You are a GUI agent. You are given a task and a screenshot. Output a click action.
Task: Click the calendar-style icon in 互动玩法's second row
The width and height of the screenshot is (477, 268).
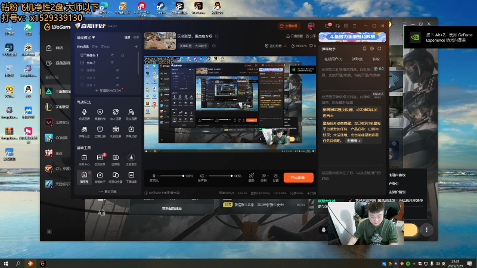tap(116, 129)
